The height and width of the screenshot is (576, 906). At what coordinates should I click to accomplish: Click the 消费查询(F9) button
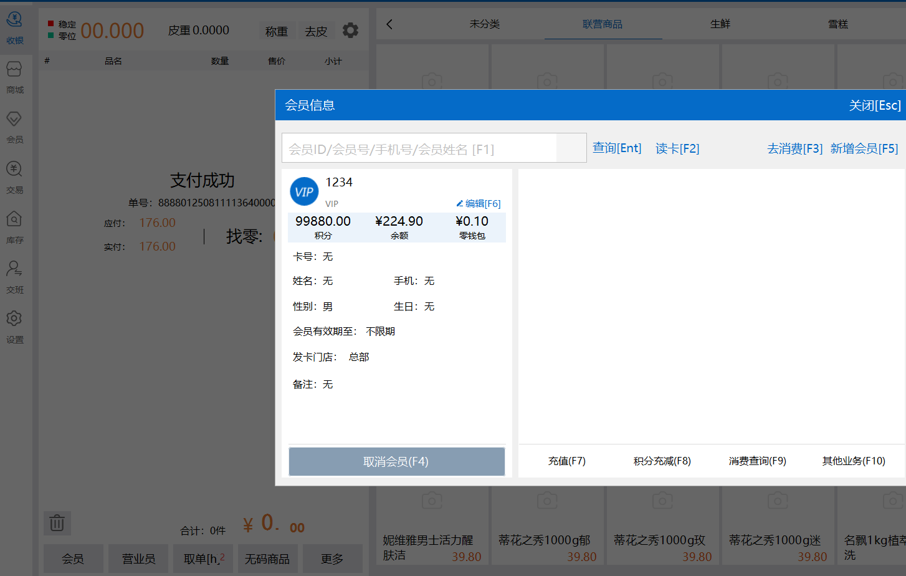758,461
